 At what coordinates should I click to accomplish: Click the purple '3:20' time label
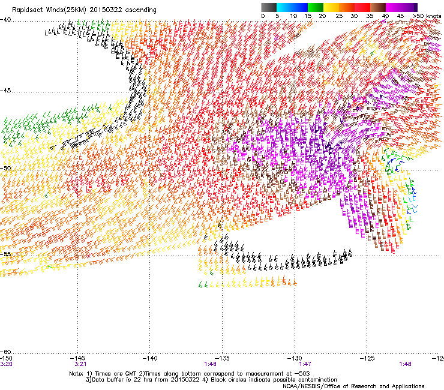click(6, 364)
